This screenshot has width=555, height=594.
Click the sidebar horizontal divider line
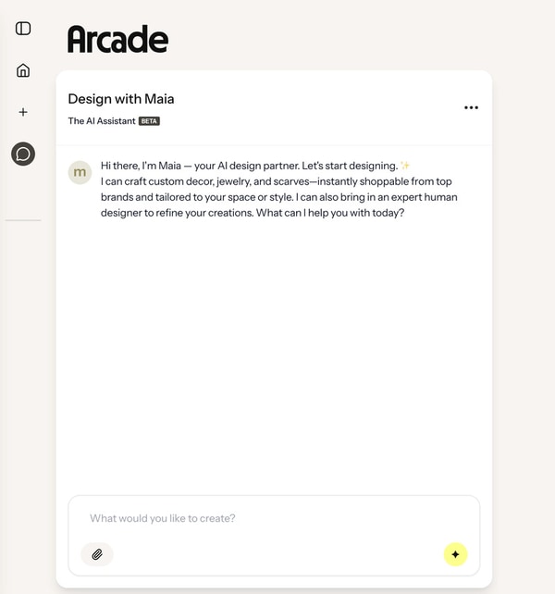pos(23,220)
